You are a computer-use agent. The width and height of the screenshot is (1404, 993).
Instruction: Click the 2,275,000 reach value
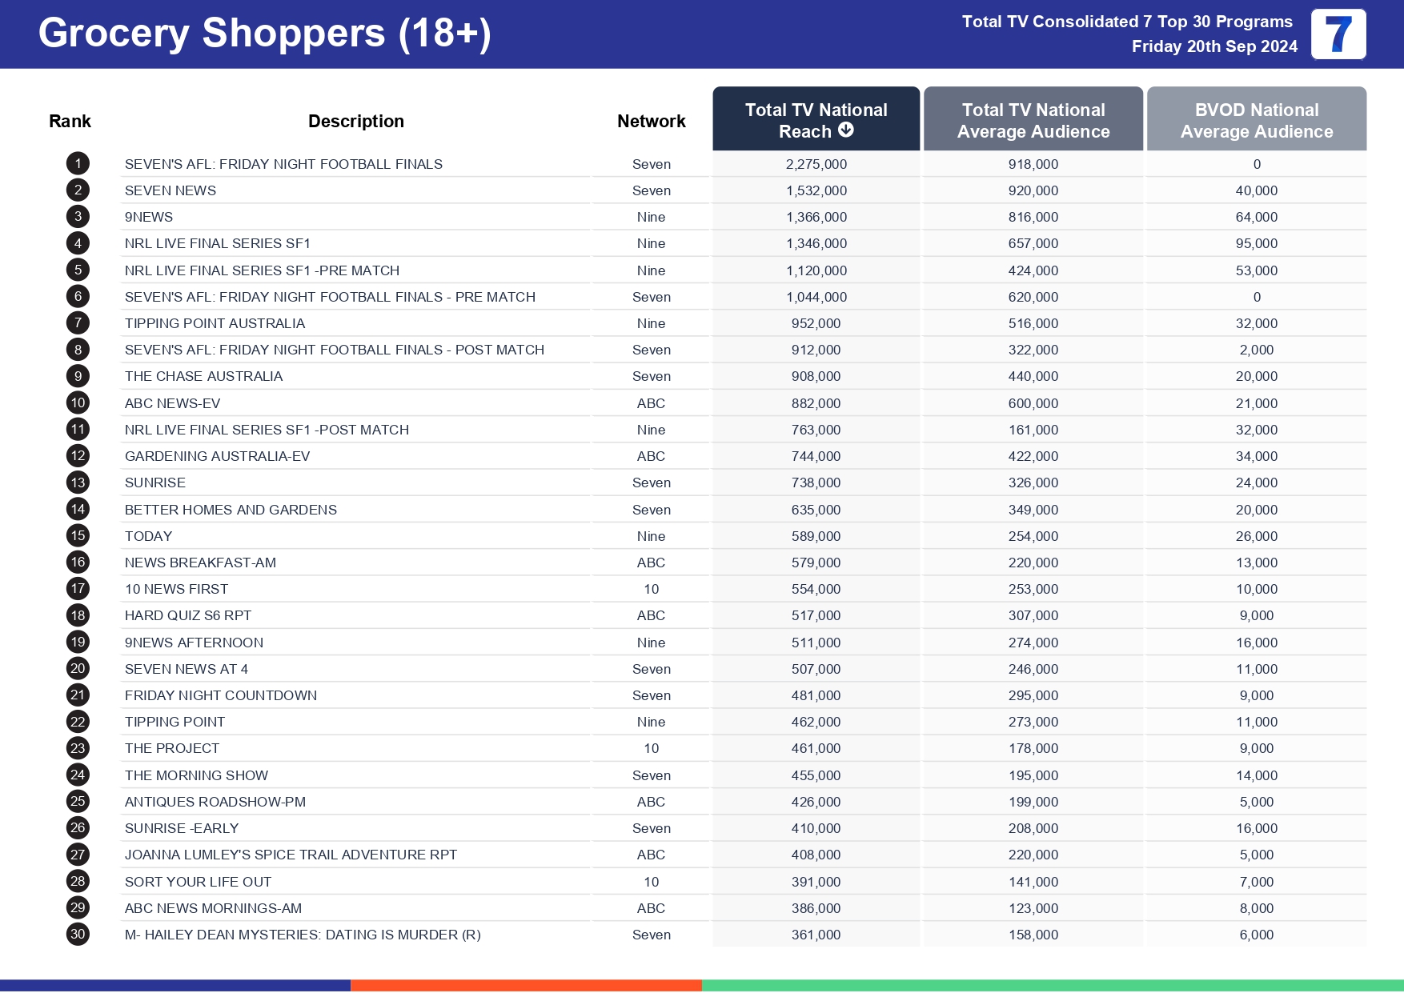816,164
